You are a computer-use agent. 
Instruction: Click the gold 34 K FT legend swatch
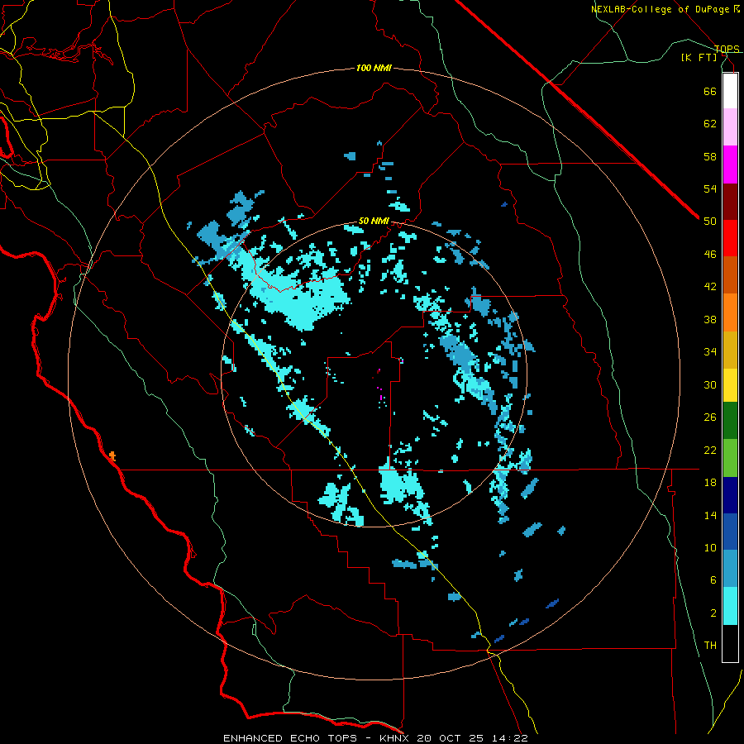coord(730,350)
